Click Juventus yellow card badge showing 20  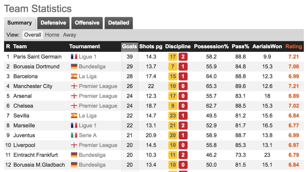coord(173,135)
